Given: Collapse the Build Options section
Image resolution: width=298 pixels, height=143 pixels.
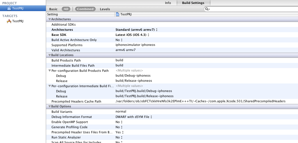Looking at the screenshot, I should 50,107.
